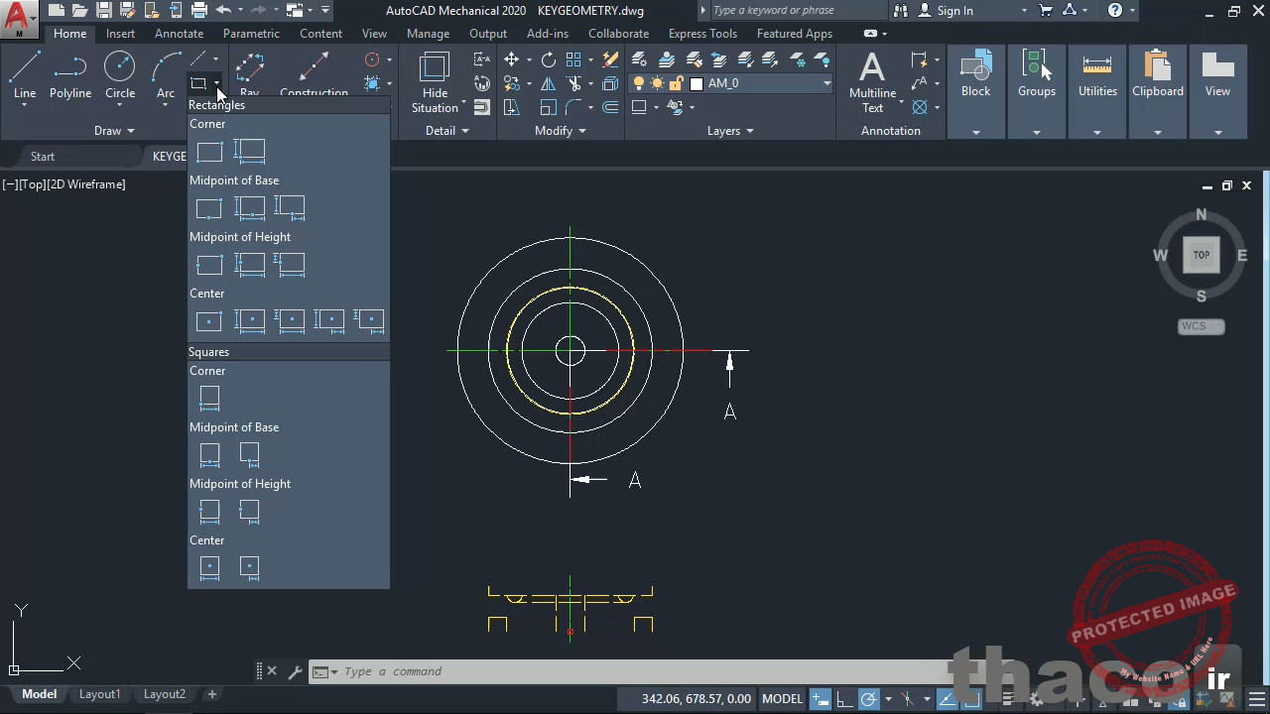Toggle current layer on/off lightbulb

point(639,84)
